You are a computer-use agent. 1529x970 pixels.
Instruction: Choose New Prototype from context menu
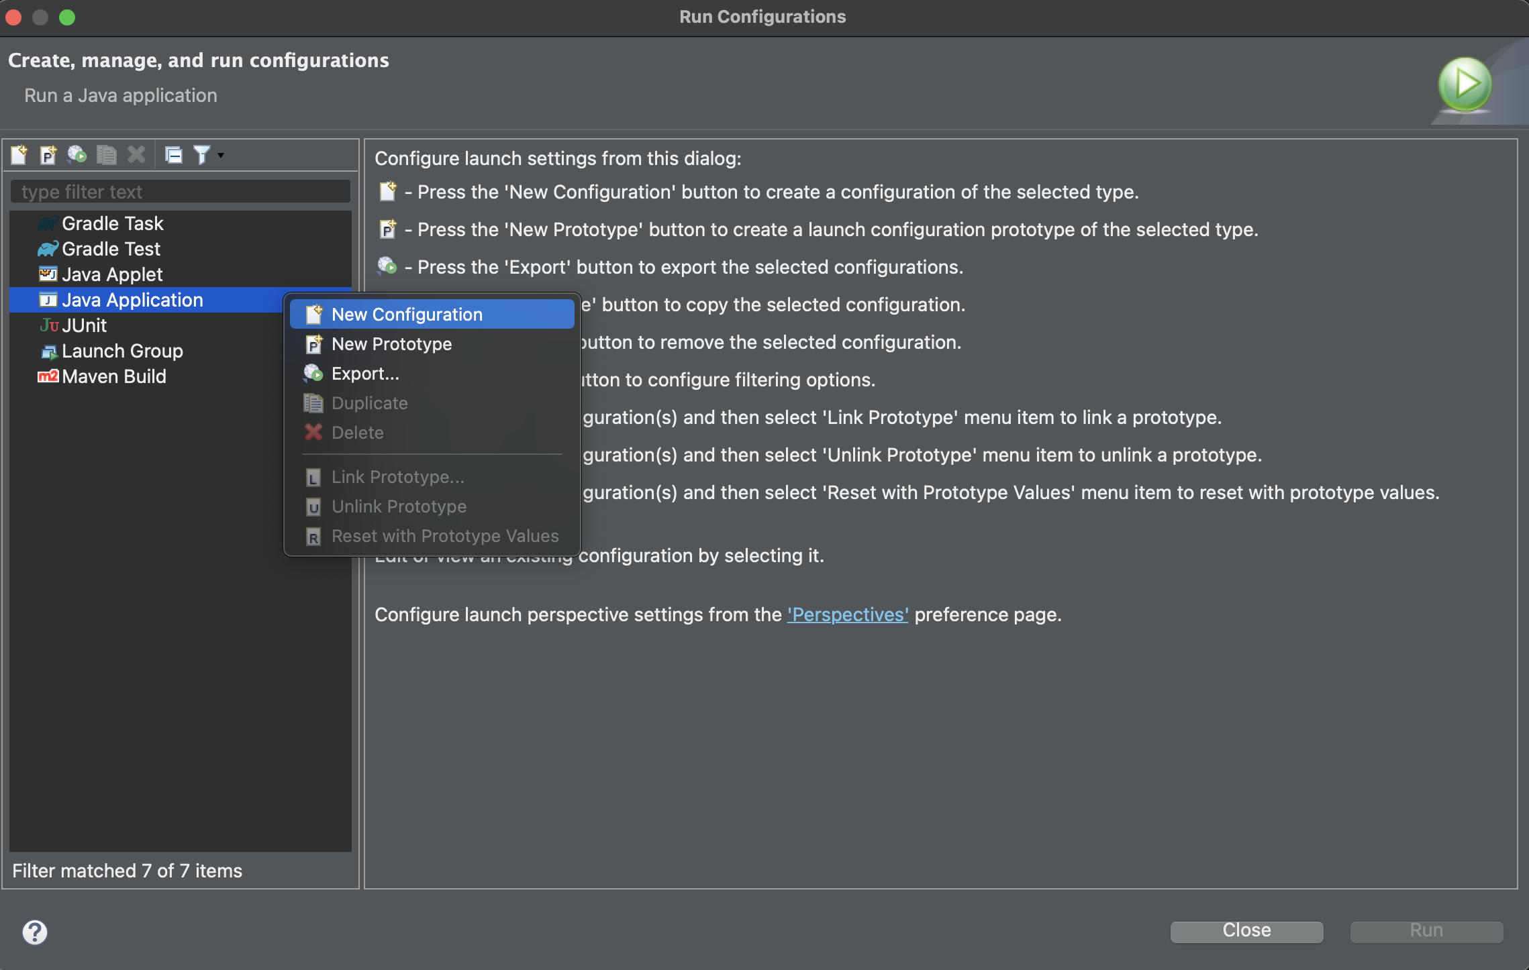391,344
